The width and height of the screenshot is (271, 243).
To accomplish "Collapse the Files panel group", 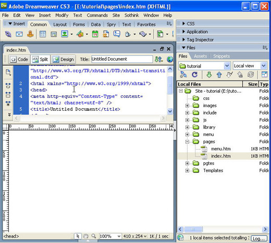I will pos(183,47).
